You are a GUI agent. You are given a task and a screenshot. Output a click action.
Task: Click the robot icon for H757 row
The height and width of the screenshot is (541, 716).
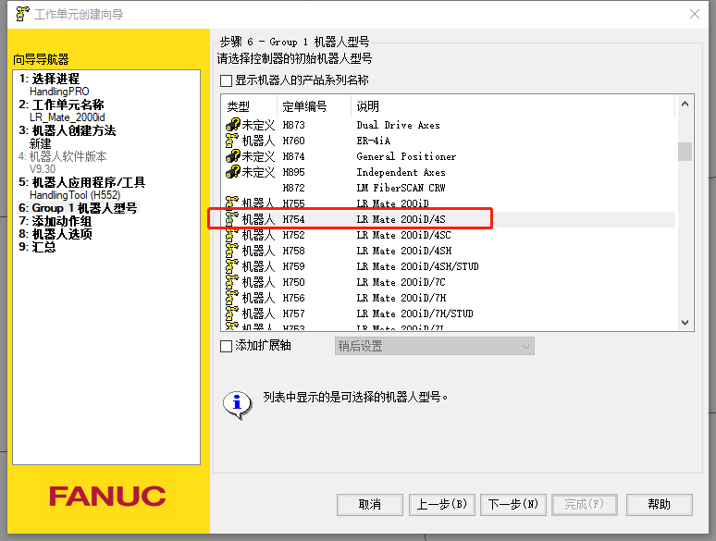[x=232, y=314]
